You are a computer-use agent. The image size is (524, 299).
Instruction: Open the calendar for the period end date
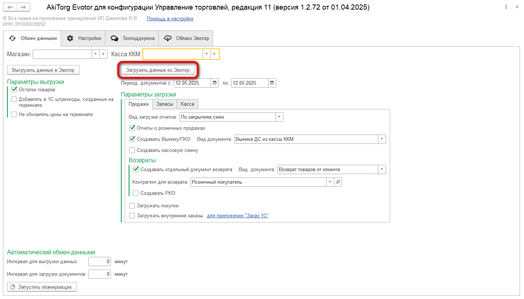click(x=272, y=83)
